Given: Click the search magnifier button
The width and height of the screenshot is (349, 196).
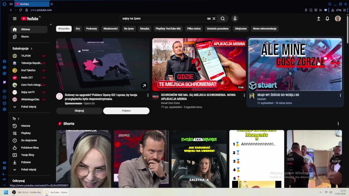Looking at the screenshot, I should click(x=223, y=19).
